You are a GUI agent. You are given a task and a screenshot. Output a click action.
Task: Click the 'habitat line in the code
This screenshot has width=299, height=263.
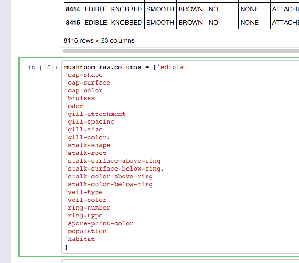[x=79, y=239]
